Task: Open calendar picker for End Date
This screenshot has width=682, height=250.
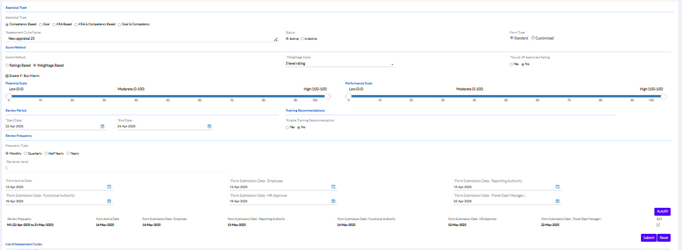Action: pos(209,127)
